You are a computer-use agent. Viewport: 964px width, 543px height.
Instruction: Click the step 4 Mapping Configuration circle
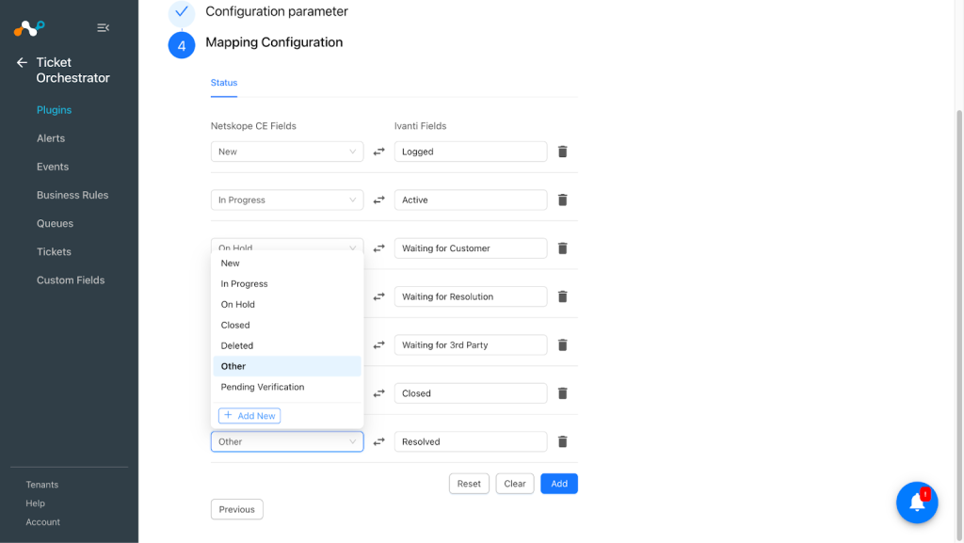[x=182, y=45]
